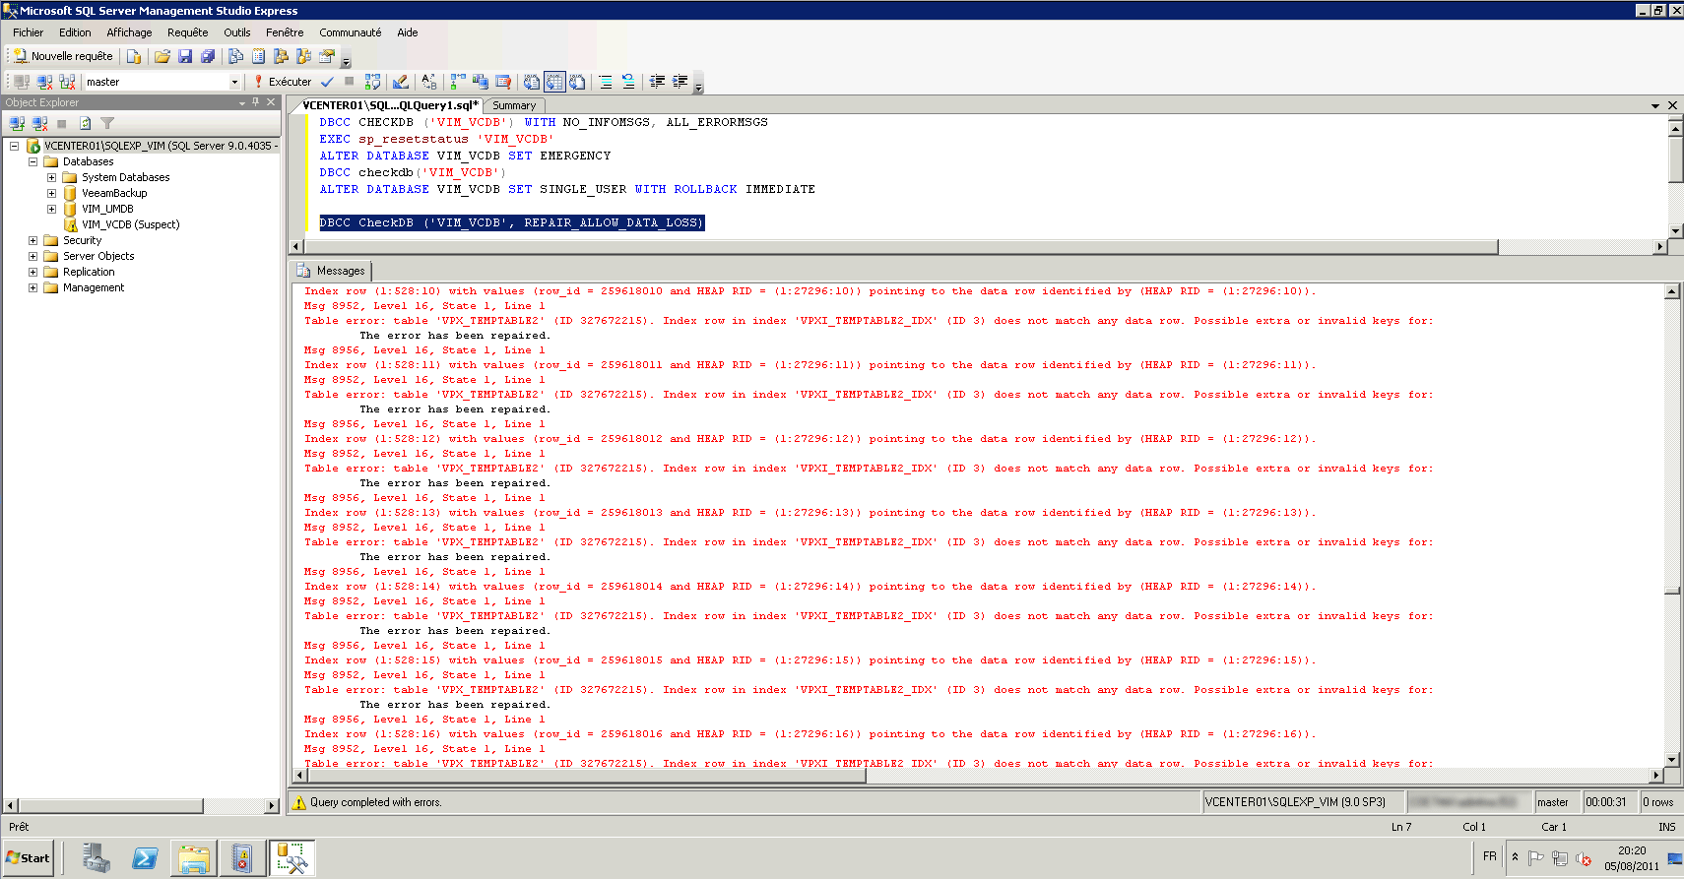Click the messages pane vertical scrollbar thumb
This screenshot has height=879, width=1684.
tap(1672, 591)
